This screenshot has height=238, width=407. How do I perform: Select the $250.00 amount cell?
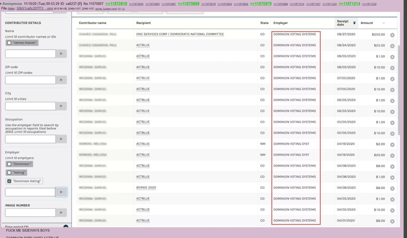[378, 35]
